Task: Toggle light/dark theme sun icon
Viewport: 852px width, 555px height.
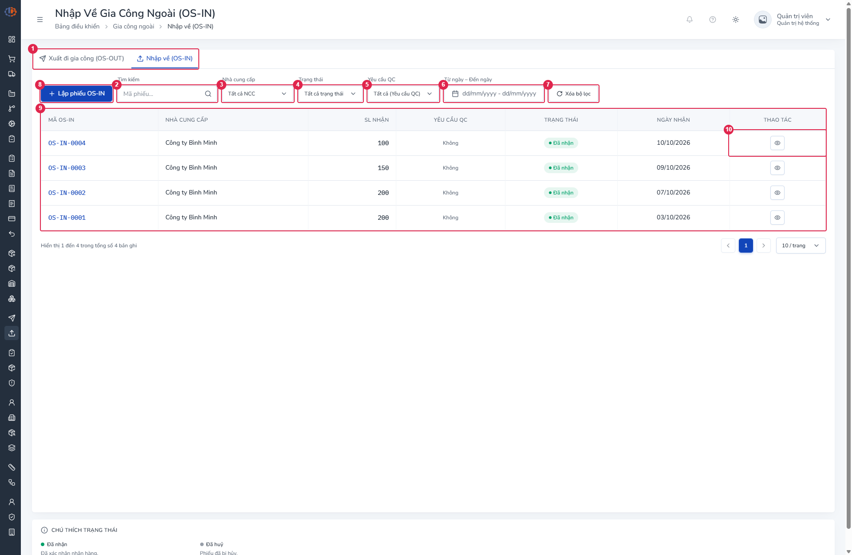Action: [x=736, y=20]
